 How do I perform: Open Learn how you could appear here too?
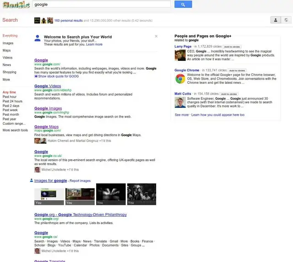(218, 115)
